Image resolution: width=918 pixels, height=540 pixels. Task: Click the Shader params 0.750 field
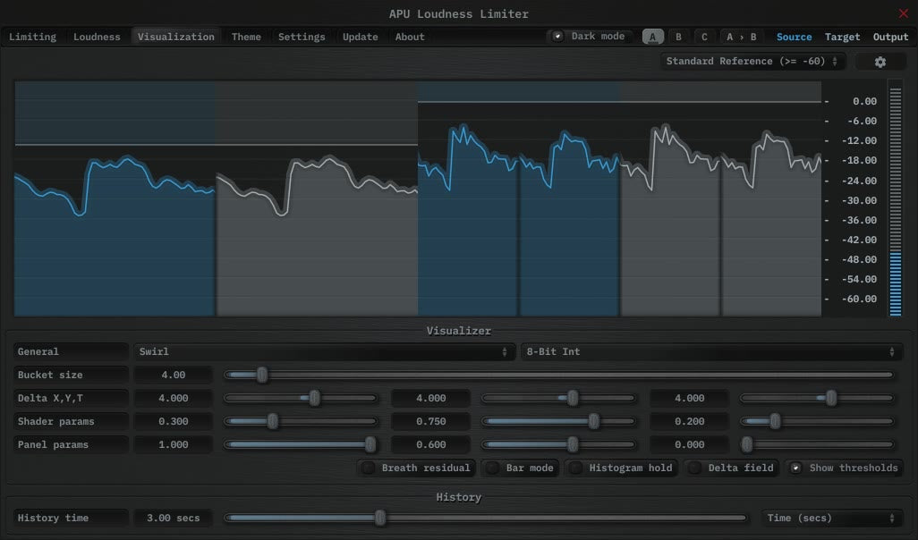[431, 421]
